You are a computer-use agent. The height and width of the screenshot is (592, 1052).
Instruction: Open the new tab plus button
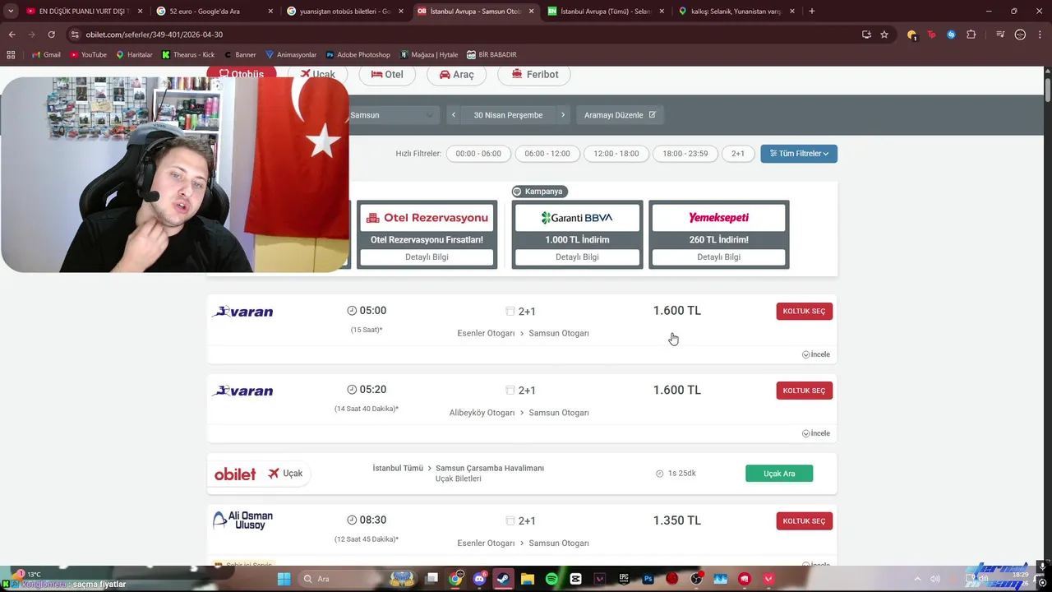812,11
